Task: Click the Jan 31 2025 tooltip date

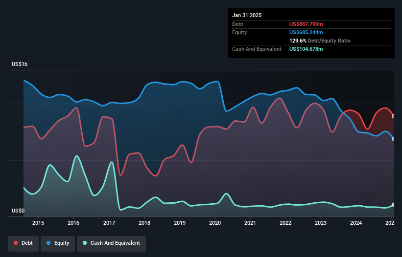Action: [247, 15]
